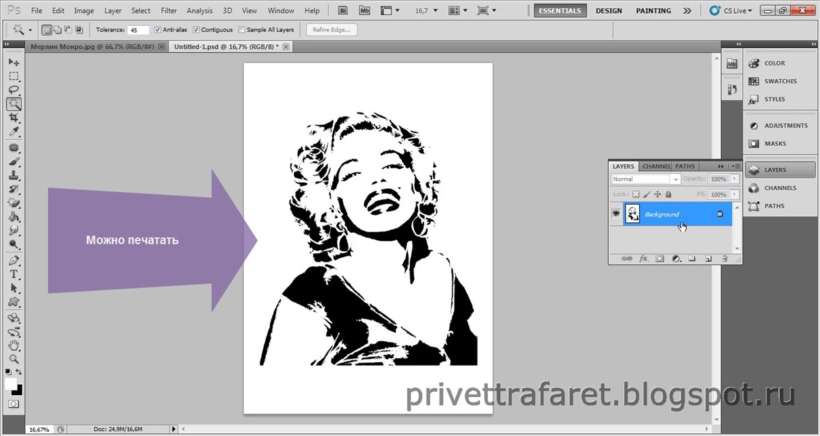Create a new group folder icon
This screenshot has width=820, height=436.
(692, 259)
